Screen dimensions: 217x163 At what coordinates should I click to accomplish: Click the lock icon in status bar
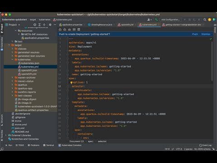(x=213, y=149)
